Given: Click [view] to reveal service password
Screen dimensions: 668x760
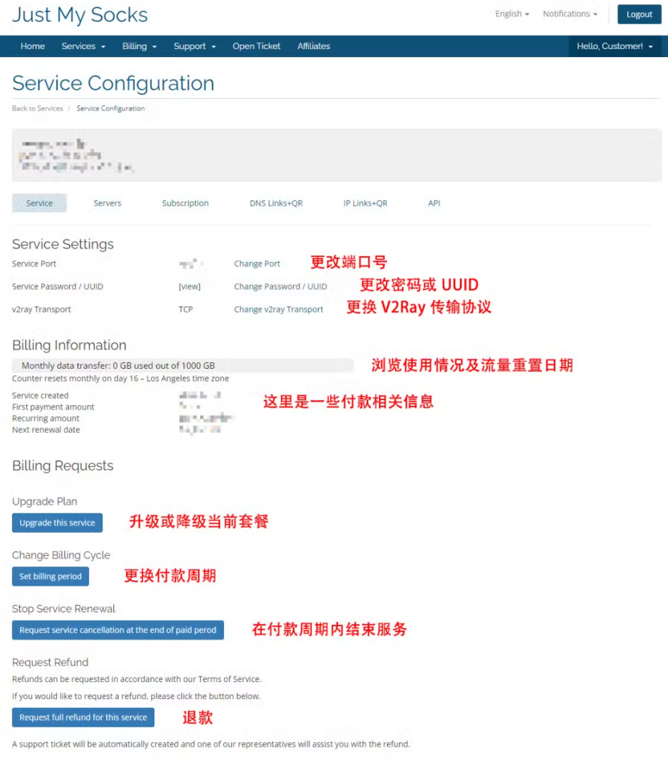Looking at the screenshot, I should pyautogui.click(x=189, y=286).
